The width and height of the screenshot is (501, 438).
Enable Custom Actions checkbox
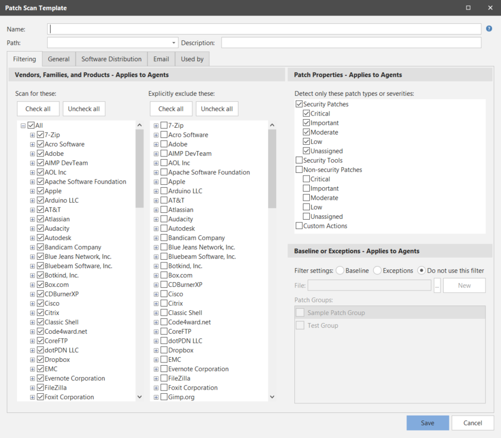[x=299, y=226]
